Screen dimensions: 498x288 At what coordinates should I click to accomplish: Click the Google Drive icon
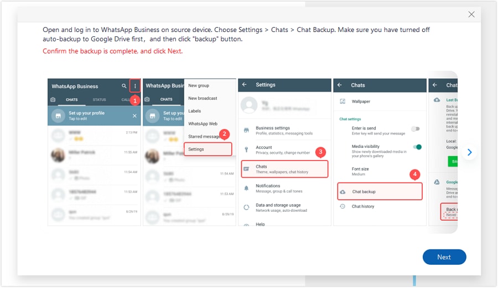(437, 182)
